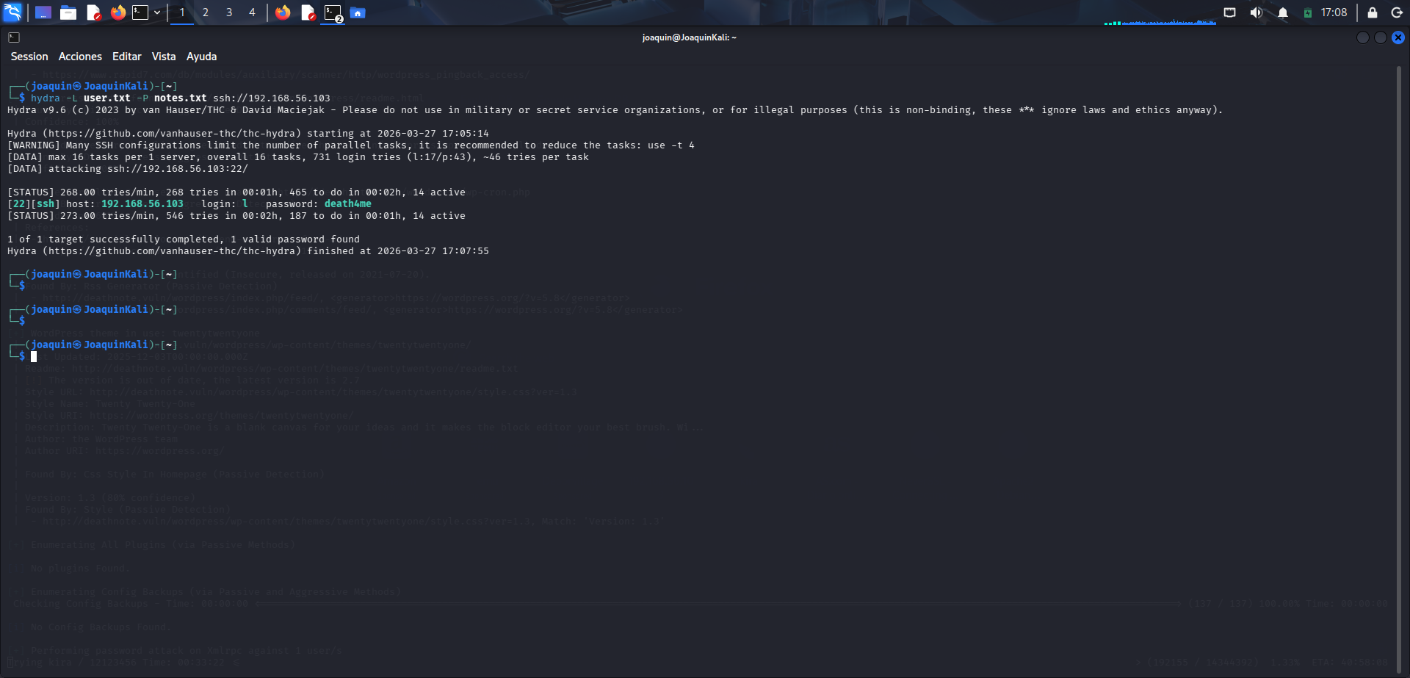Open the Ayuda menu
The image size is (1410, 678).
tap(201, 56)
